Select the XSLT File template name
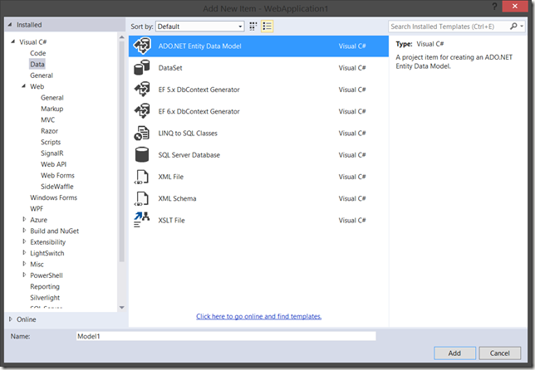 (x=171, y=221)
